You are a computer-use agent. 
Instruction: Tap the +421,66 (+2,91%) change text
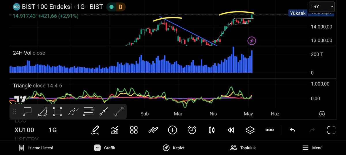(x=58, y=16)
